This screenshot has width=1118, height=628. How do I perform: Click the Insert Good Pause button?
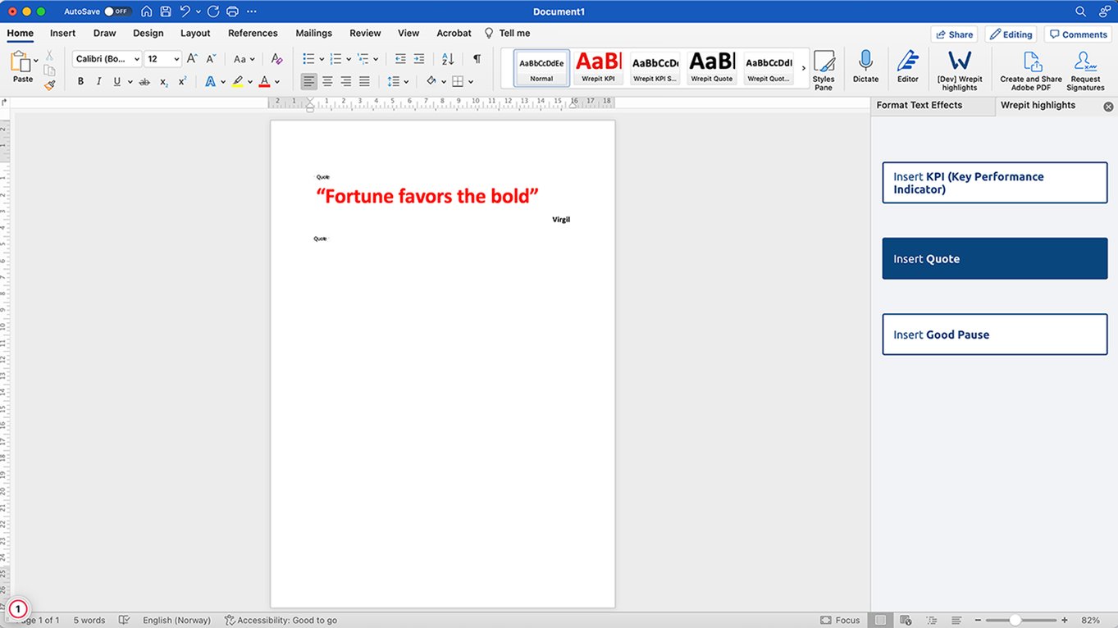point(994,334)
